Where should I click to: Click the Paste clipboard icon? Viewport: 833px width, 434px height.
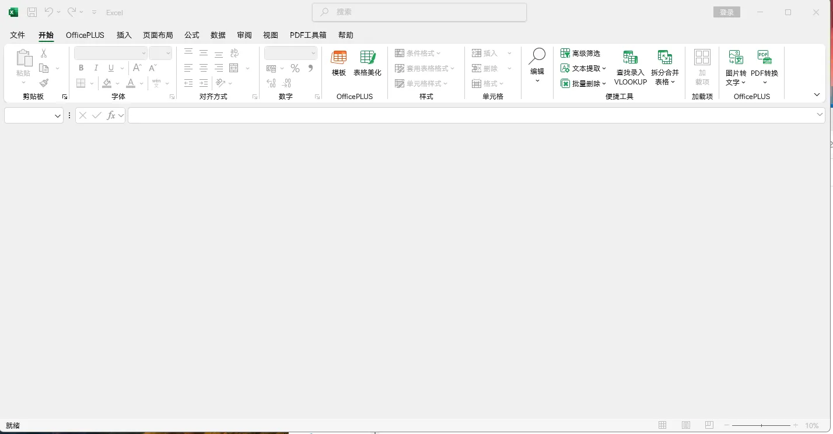click(x=23, y=58)
